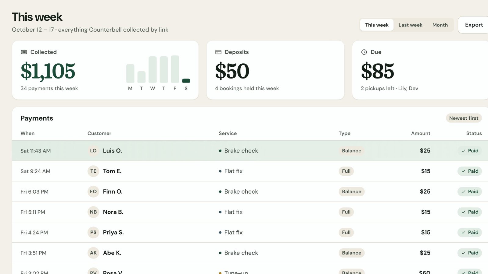Click Priya S. avatar PS
The image size is (488, 274).
pyautogui.click(x=93, y=232)
